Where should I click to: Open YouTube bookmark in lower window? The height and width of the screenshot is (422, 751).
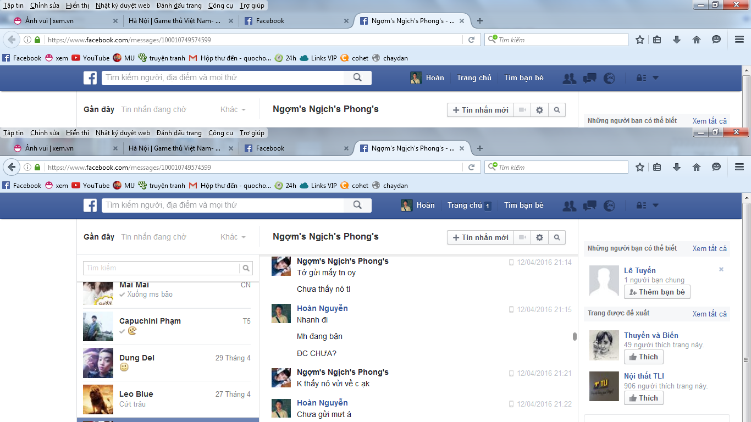(x=90, y=186)
